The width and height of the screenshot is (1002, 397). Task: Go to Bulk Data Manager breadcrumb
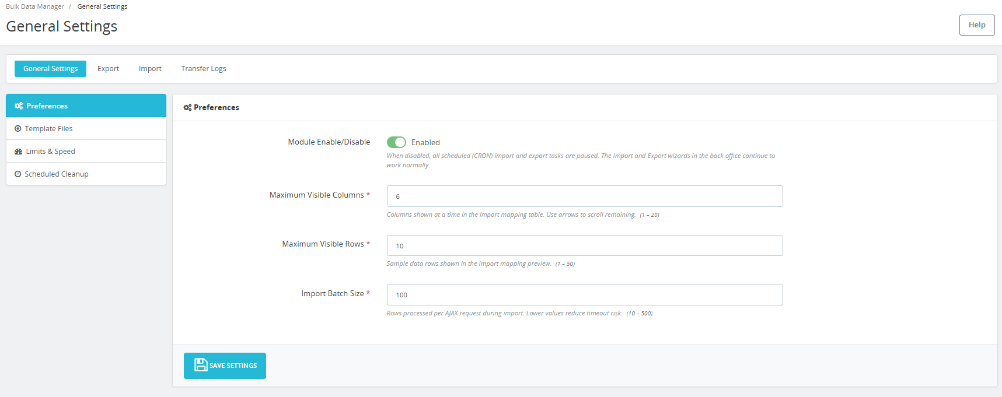(x=35, y=6)
